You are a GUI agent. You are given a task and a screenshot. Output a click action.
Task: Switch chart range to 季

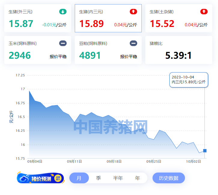coord(98,178)
